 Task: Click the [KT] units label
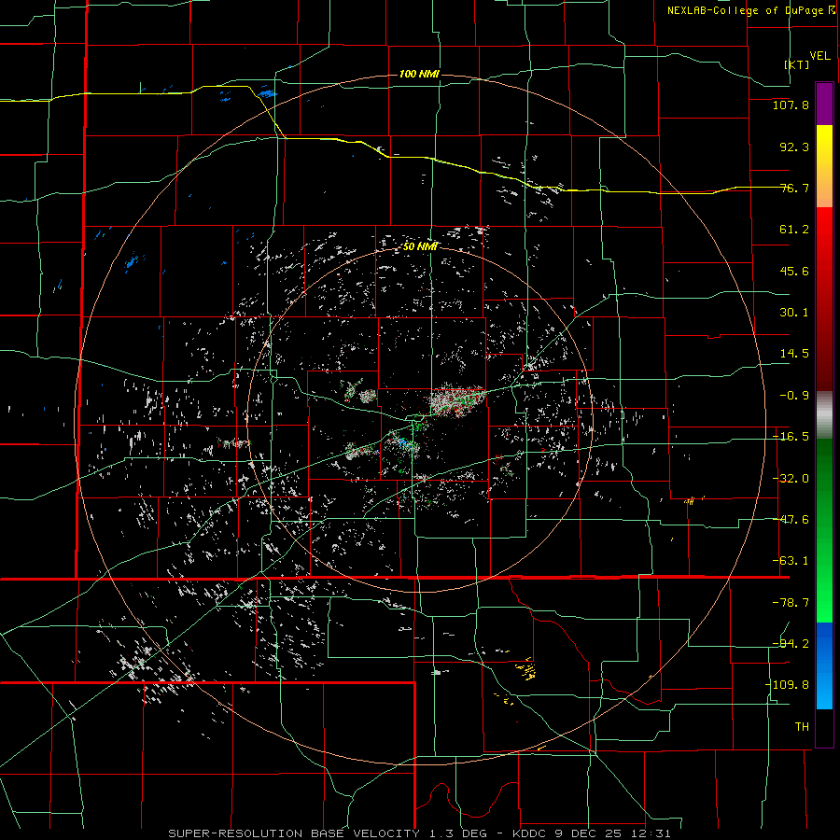[797, 64]
